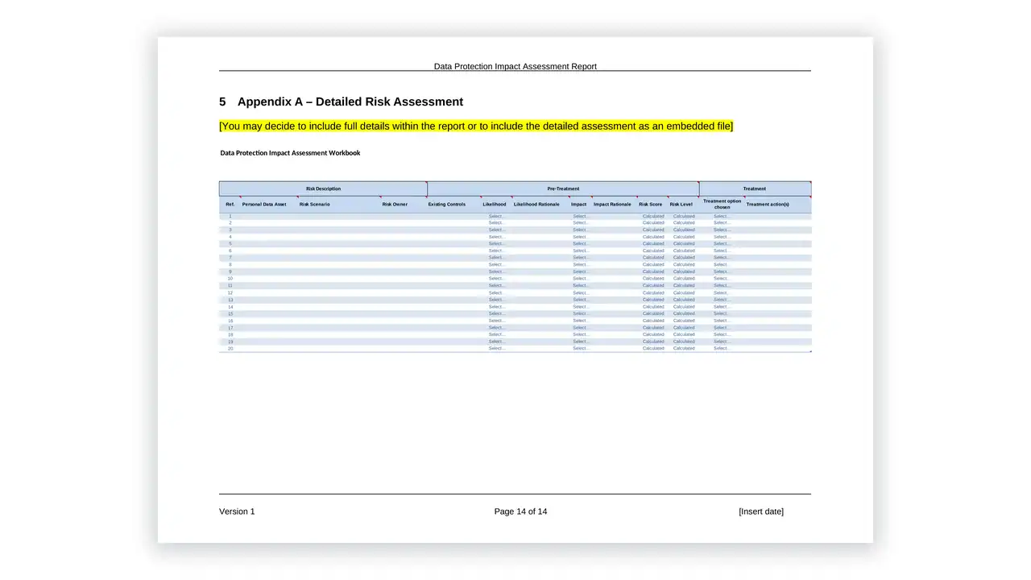Click the 'Treatment action(s)' column header
Viewport: 1031px width, 580px height.
coord(768,205)
